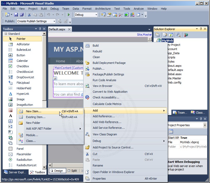Open the Site.Master link in the designer
Viewport: 210px width, 183px height.
tap(145, 34)
